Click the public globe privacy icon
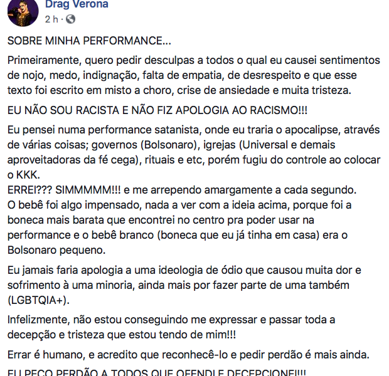The width and height of the screenshot is (389, 376). 70,19
